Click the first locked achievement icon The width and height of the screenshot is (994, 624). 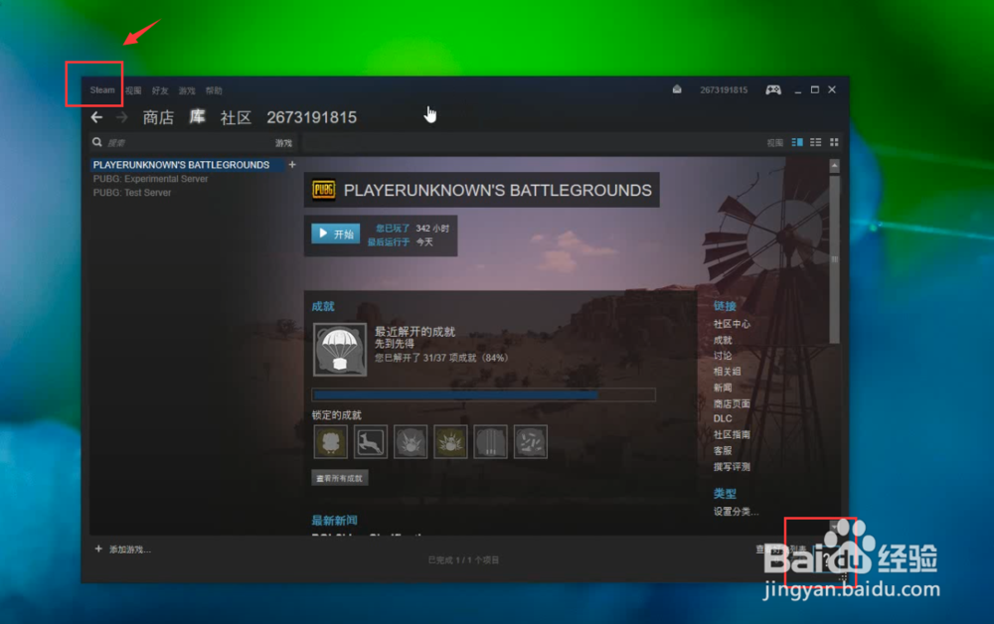click(x=330, y=441)
